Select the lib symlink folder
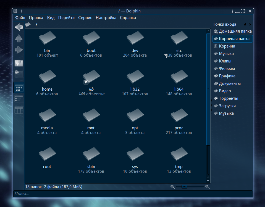Viewport: 265px width, 207px height. (x=91, y=83)
